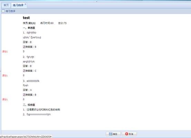This screenshot has width=191, height=138.
Task: Switch to the 首页 tab
Action: pyautogui.click(x=6, y=5)
